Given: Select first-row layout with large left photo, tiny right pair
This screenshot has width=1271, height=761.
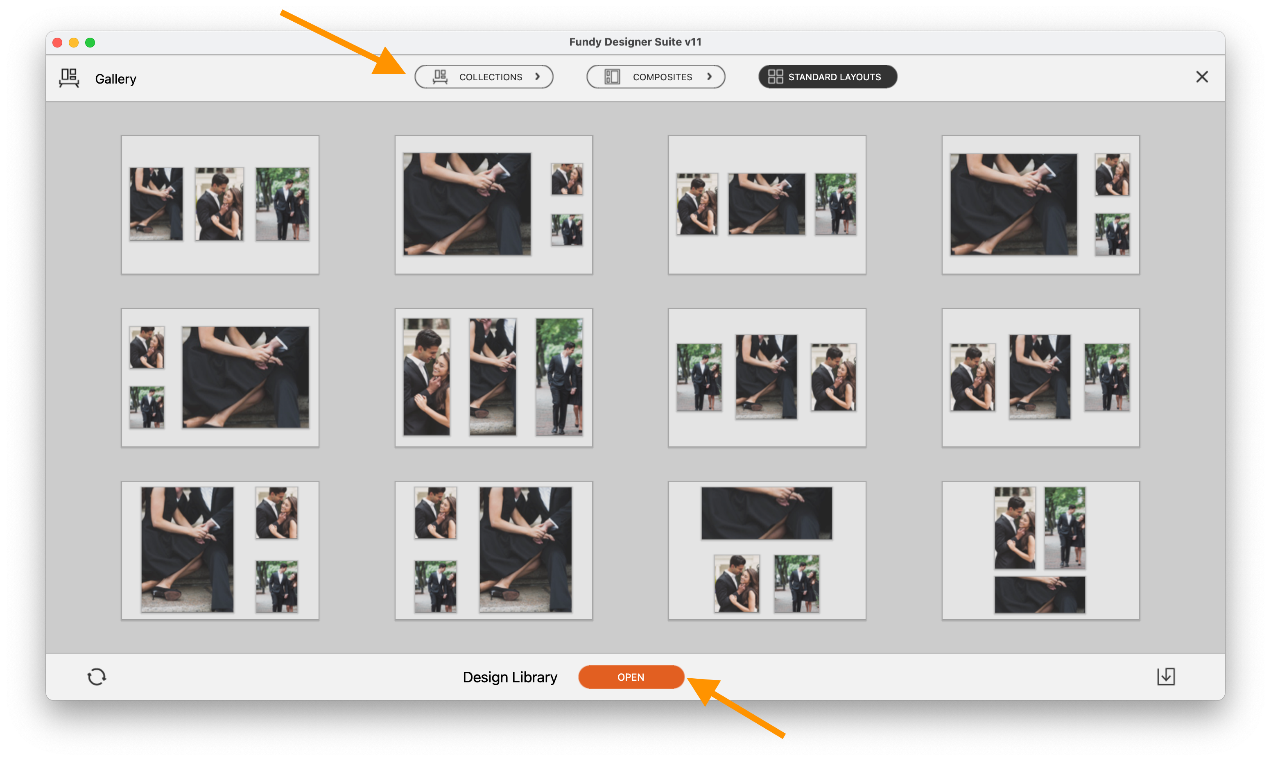Looking at the screenshot, I should 493,205.
